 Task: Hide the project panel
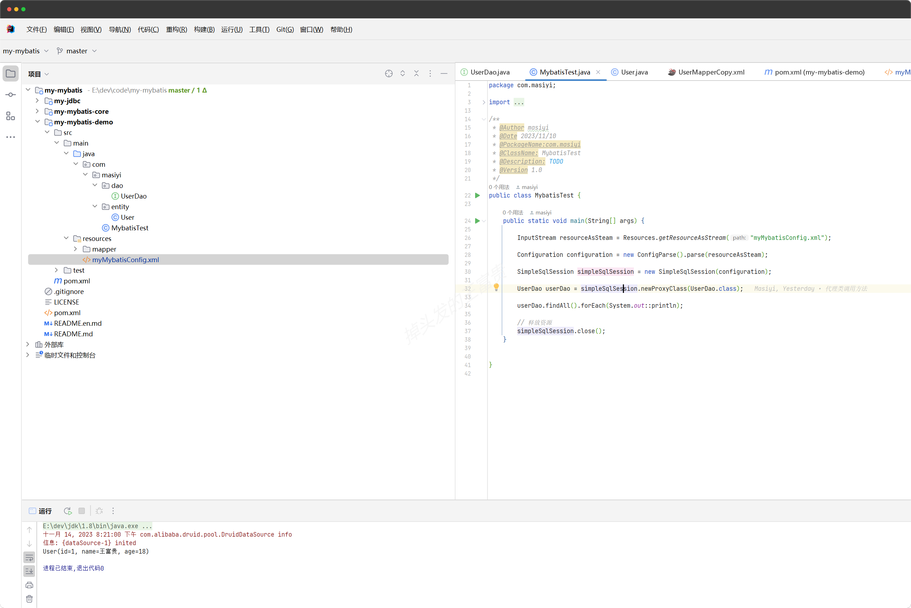(x=444, y=74)
